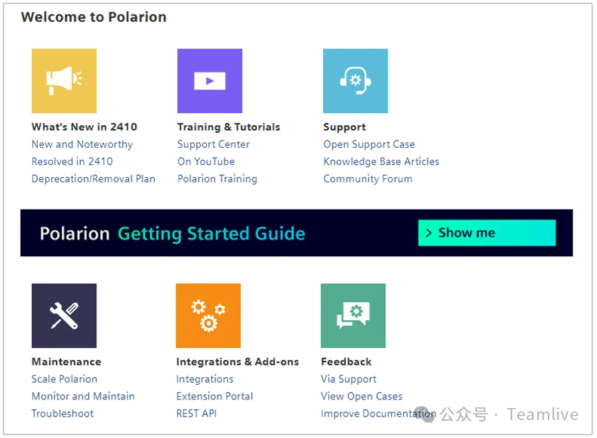The image size is (597, 438).
Task: Click the Getting Started Guide banner text
Action: click(211, 233)
